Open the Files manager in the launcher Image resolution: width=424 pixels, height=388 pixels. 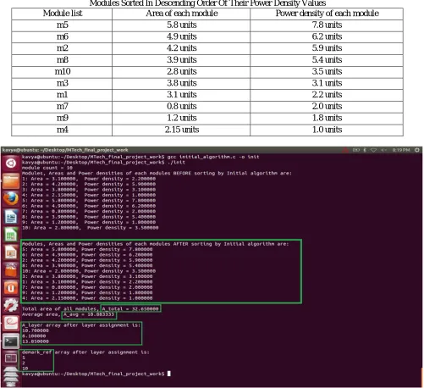point(11,180)
